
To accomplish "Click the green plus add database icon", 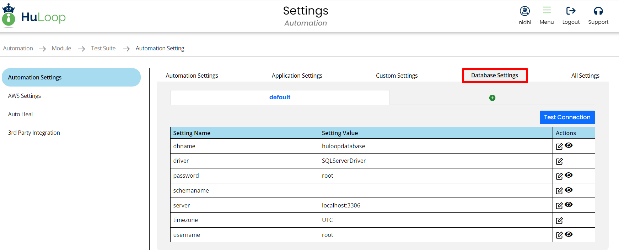I will pyautogui.click(x=492, y=98).
